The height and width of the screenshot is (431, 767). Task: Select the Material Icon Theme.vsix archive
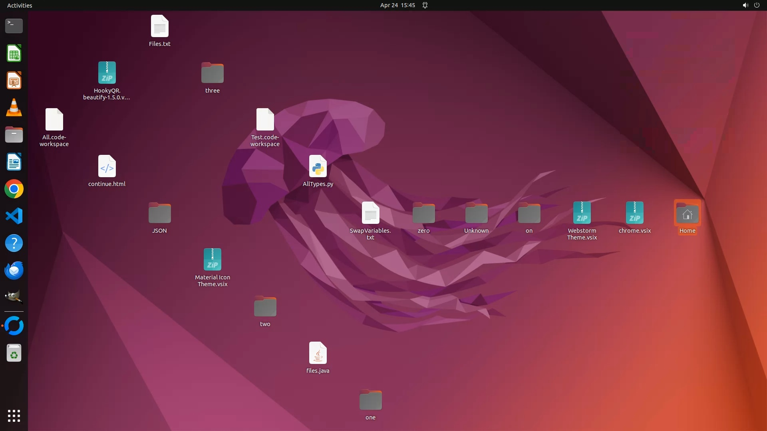point(213,260)
